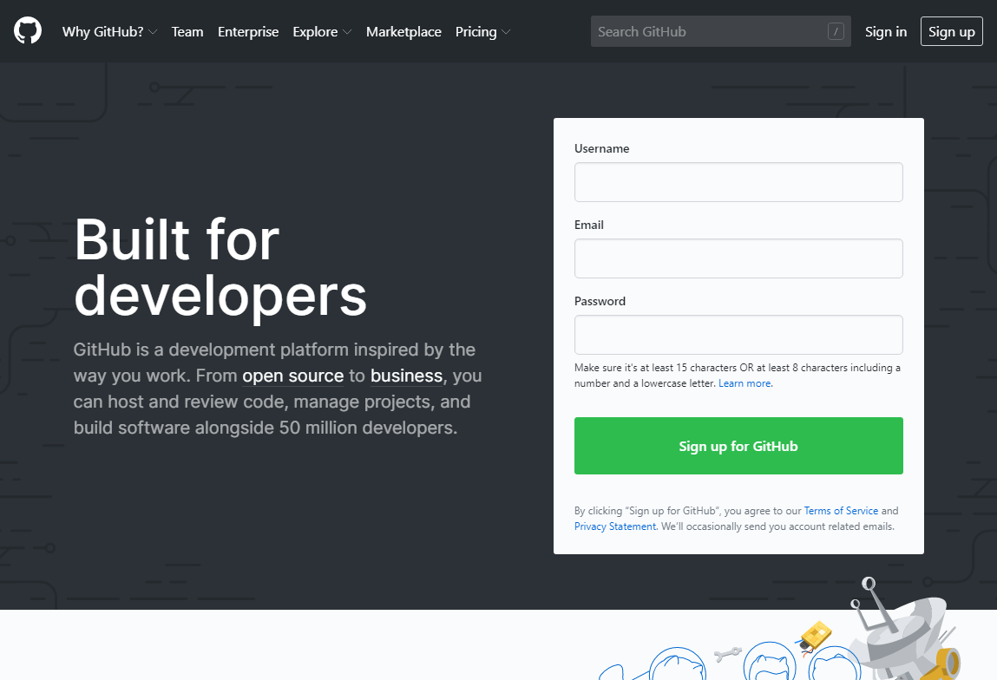
Task: Click the GitHub Octocat logo
Action: [x=28, y=31]
